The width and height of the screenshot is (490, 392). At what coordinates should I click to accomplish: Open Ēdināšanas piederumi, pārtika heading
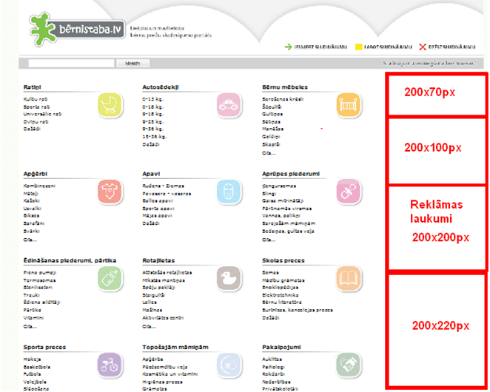[70, 260]
